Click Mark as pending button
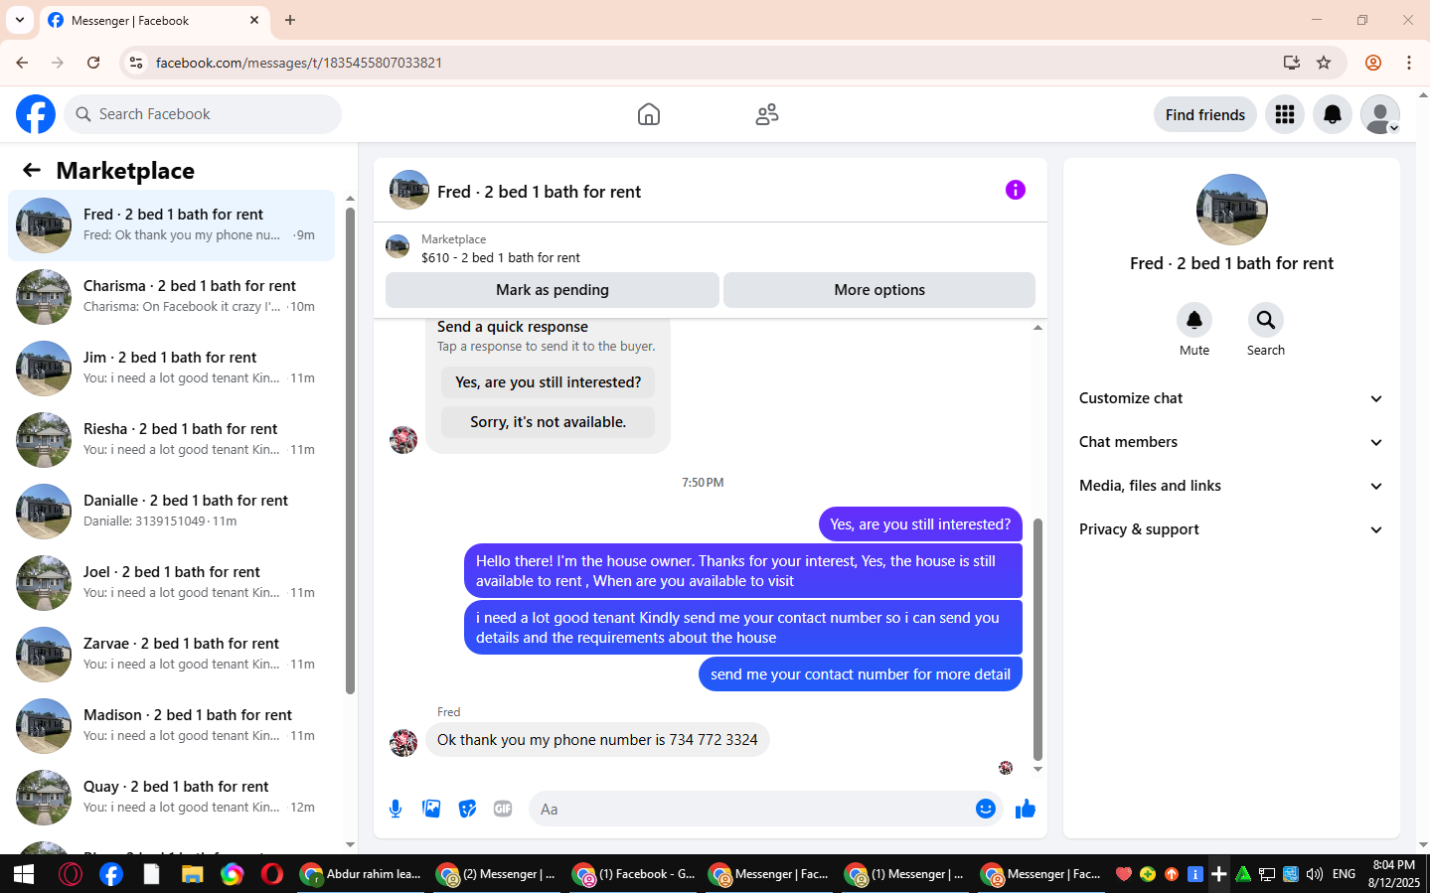Viewport: 1430px width, 893px height. [x=553, y=290]
